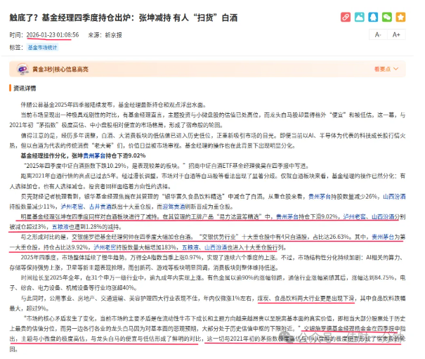Open 五粮液 link before 也进入十大重仓股行列
This screenshot has height=359, width=425.
tap(190, 247)
